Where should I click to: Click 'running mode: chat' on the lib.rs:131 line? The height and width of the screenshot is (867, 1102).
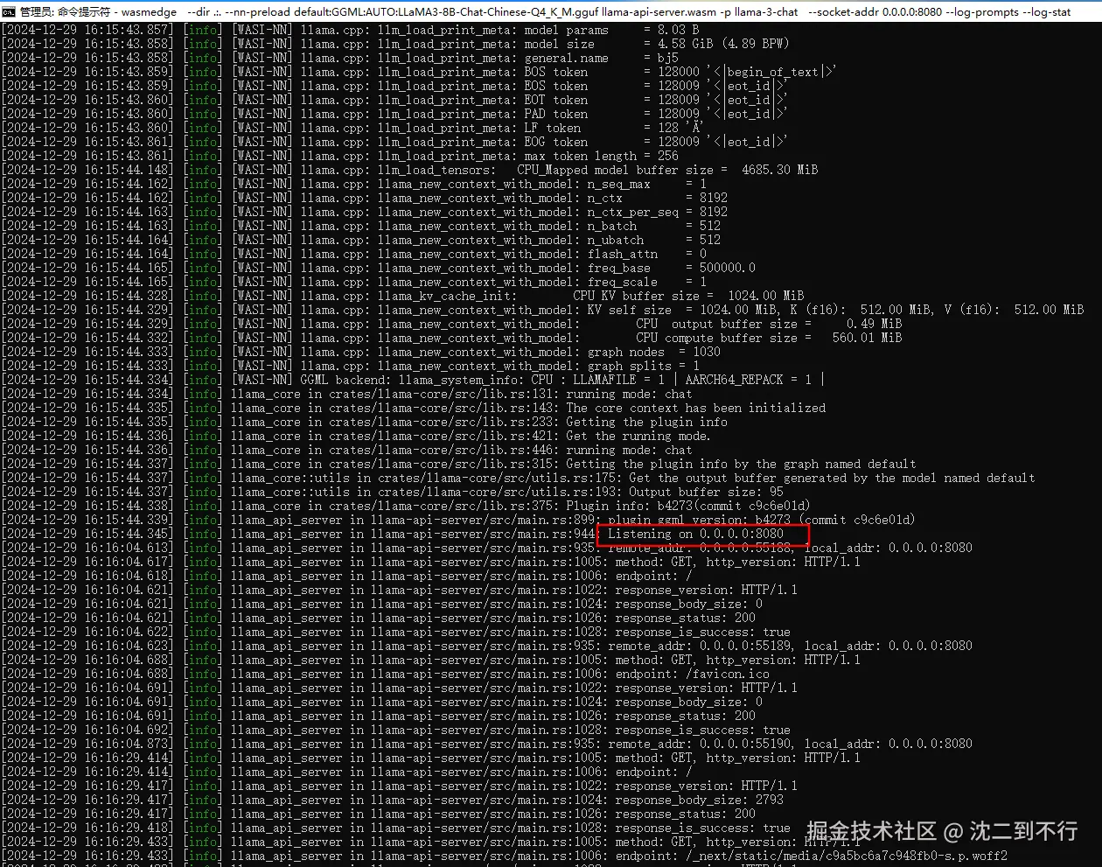click(629, 394)
